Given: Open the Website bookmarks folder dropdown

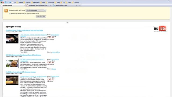Looking at the screenshot, I should point(20,2).
